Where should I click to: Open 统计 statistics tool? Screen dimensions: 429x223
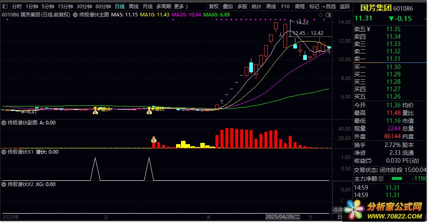click(x=256, y=6)
